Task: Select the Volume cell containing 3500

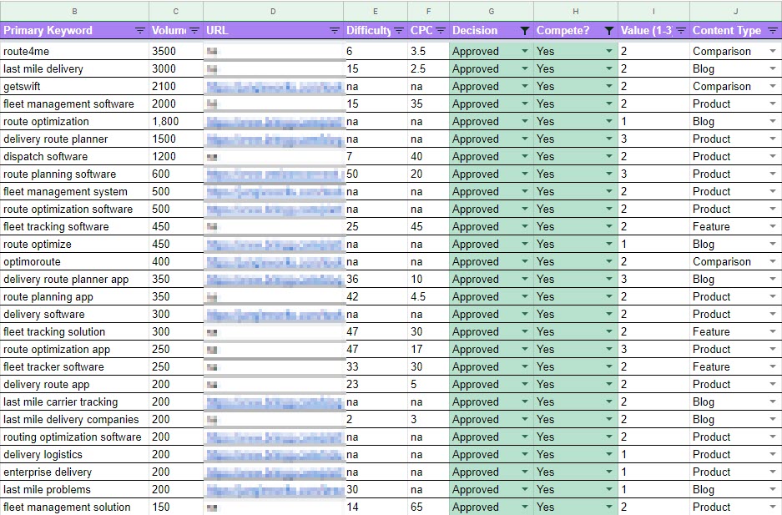Action: point(174,51)
